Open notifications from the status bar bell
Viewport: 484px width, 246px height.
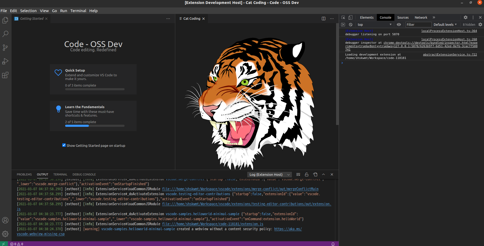(x=333, y=244)
